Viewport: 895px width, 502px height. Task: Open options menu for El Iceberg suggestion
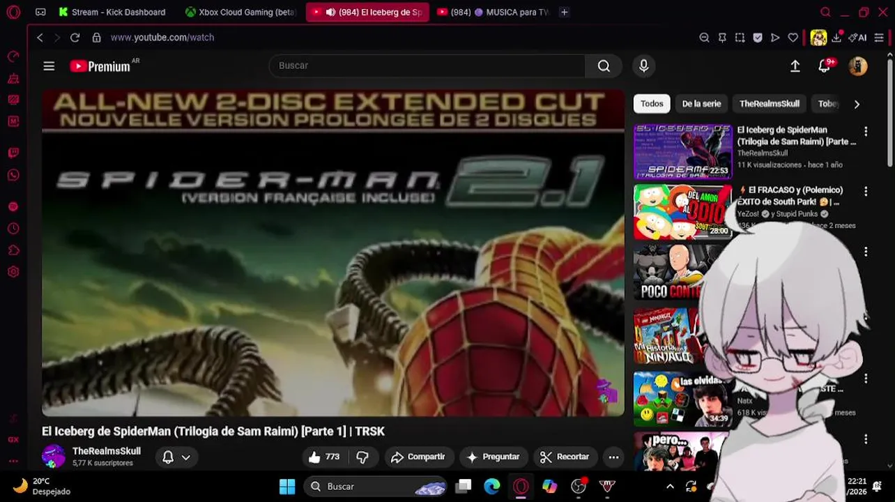(x=866, y=131)
